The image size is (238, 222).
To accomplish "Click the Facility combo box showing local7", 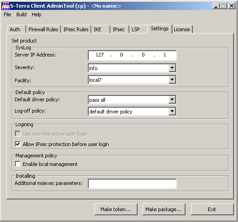I will coord(132,80).
